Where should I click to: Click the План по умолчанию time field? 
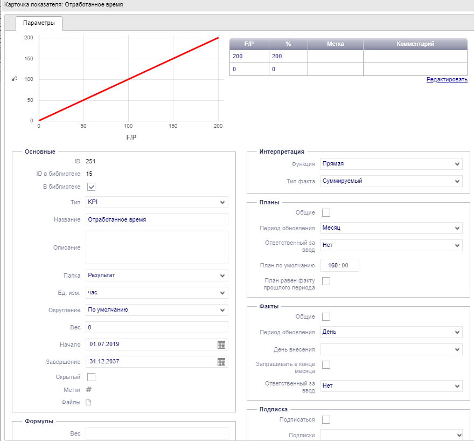[339, 265]
